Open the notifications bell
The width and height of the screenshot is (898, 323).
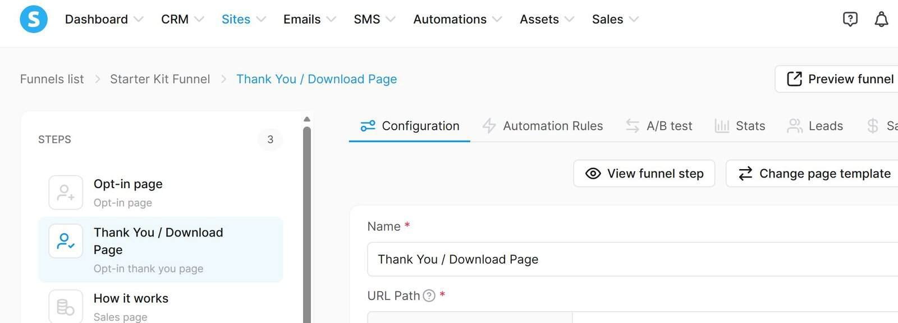[882, 19]
